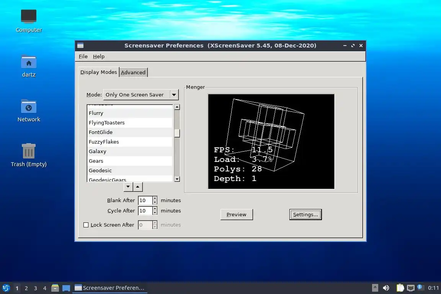The image size is (441, 294).
Task: Click the Preview button
Action: [x=237, y=215]
